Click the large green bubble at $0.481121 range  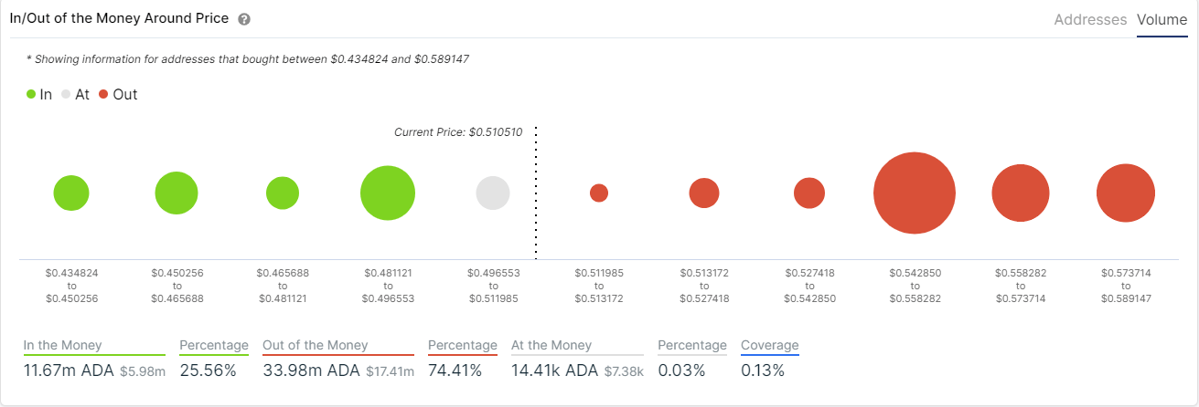point(388,193)
